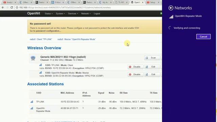Click signal icon beside SSID TP-LINK client
This screenshot has height=122, width=217.
pos(41,65)
